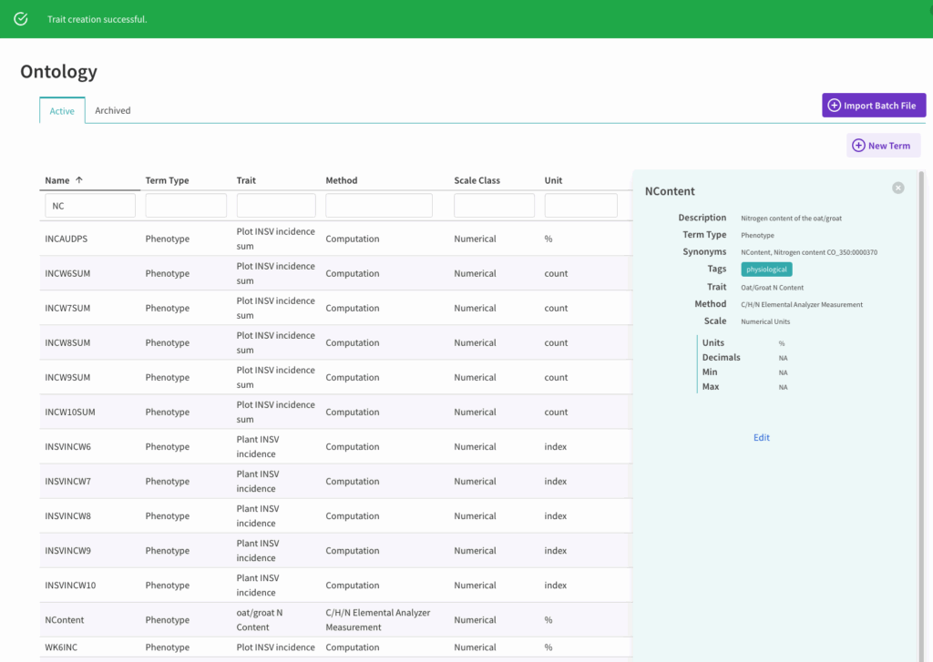Open the INCAUDPS term row

(x=67, y=239)
